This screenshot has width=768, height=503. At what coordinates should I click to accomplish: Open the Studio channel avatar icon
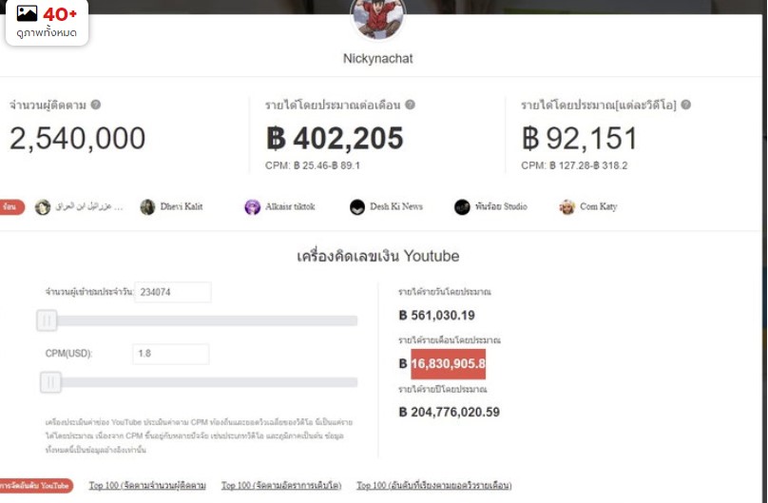[462, 207]
